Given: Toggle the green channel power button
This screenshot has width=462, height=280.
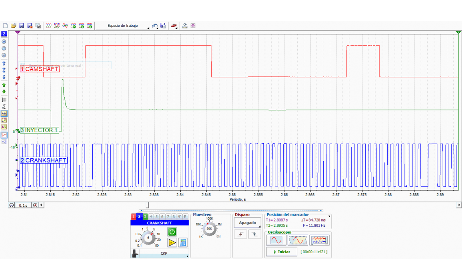Looking at the screenshot, I should pyautogui.click(x=172, y=232).
